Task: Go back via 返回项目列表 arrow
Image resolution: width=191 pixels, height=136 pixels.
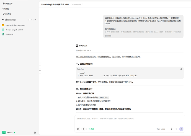Action: (3, 20)
